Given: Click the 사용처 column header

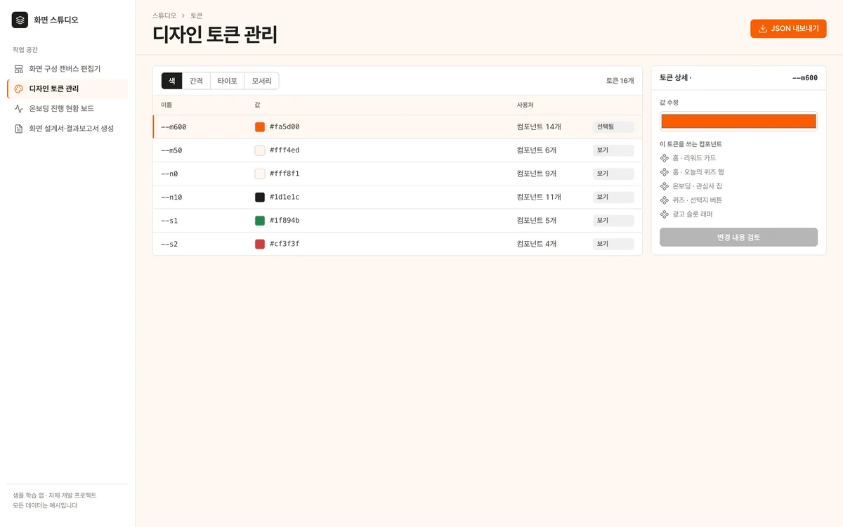Looking at the screenshot, I should [525, 105].
